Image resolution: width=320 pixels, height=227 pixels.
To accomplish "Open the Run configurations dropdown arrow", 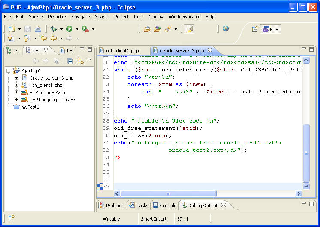I will [77, 29].
